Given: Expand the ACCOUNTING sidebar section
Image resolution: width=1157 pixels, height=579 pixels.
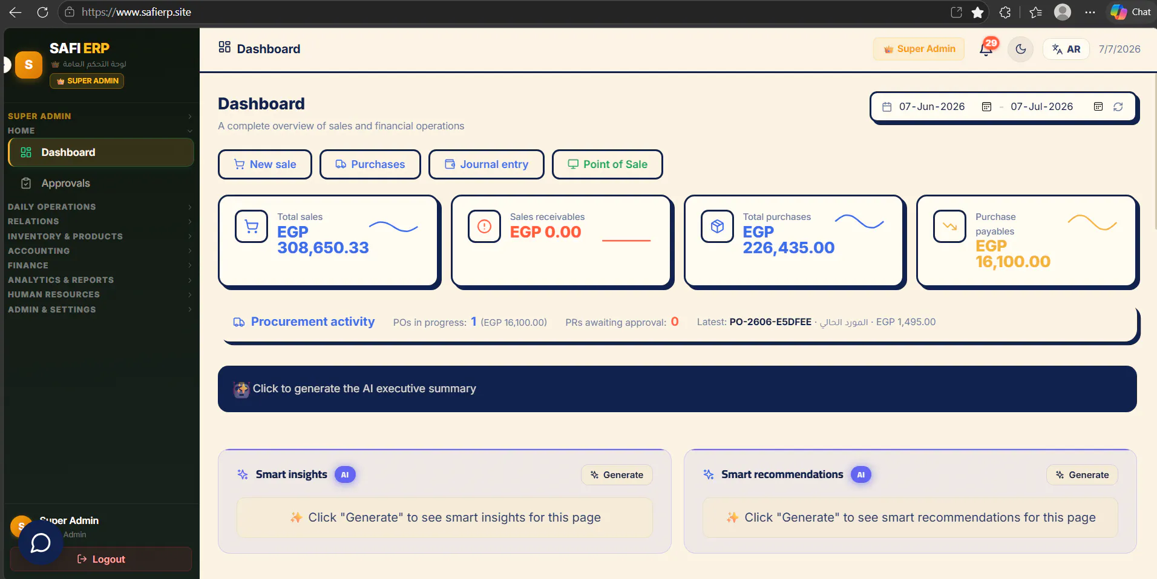Looking at the screenshot, I should coord(100,251).
